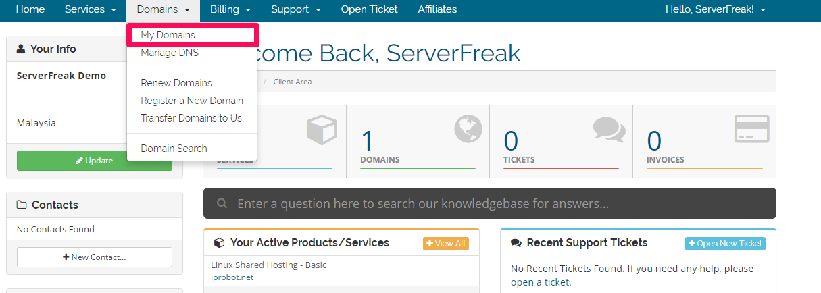Expand the Services dropdown menu

(x=91, y=9)
